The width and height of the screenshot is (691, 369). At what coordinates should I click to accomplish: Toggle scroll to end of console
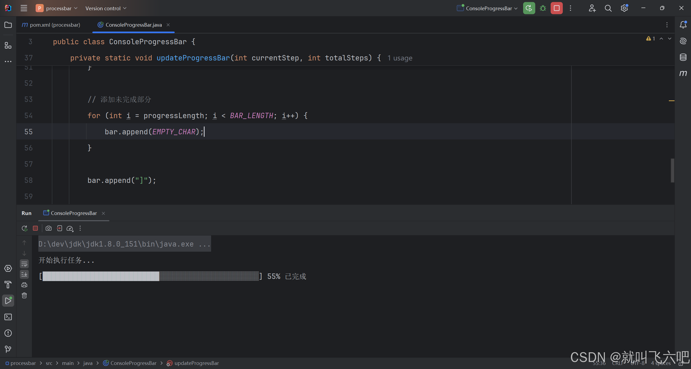tap(24, 274)
